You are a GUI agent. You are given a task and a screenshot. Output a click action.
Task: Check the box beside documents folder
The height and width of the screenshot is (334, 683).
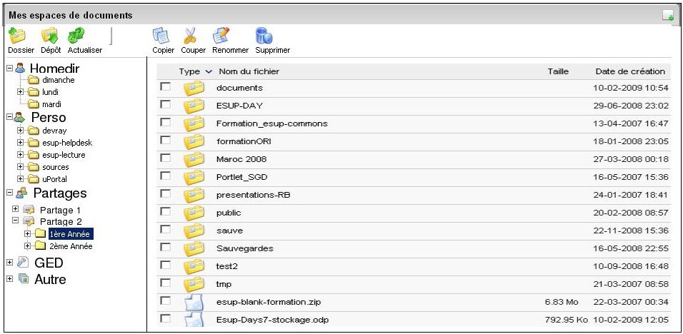[x=166, y=87]
